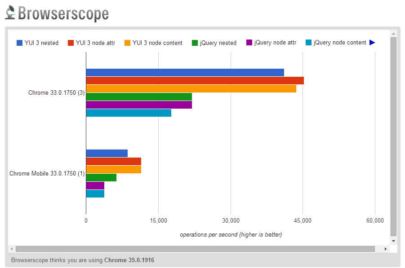Click Chrome Mobile YUI 3 node content orange bar
This screenshot has height=268, width=405.
[x=114, y=170]
